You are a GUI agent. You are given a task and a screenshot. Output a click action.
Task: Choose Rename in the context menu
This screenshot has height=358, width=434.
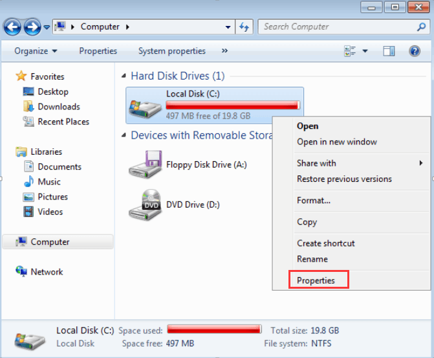[312, 259]
